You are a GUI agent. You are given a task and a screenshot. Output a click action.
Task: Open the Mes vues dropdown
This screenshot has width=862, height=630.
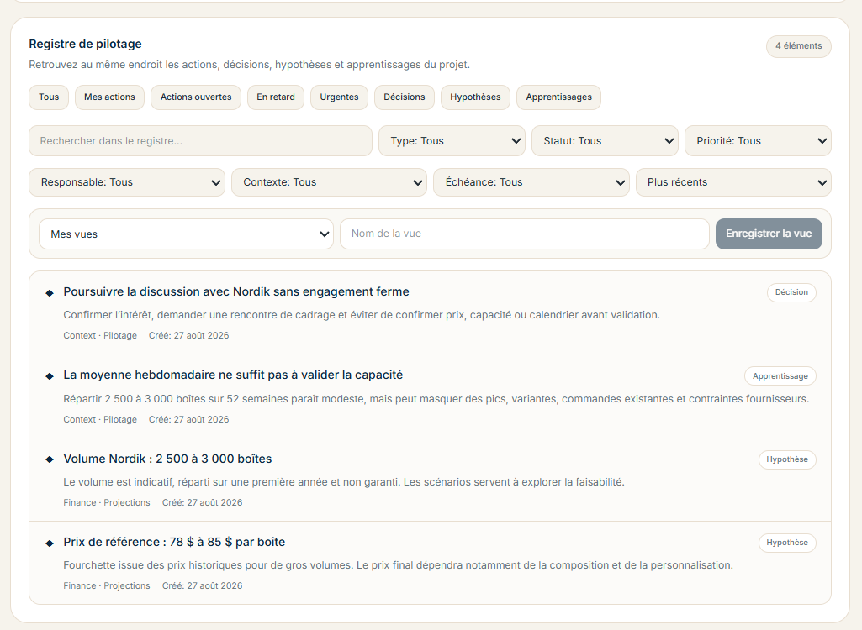[186, 234]
